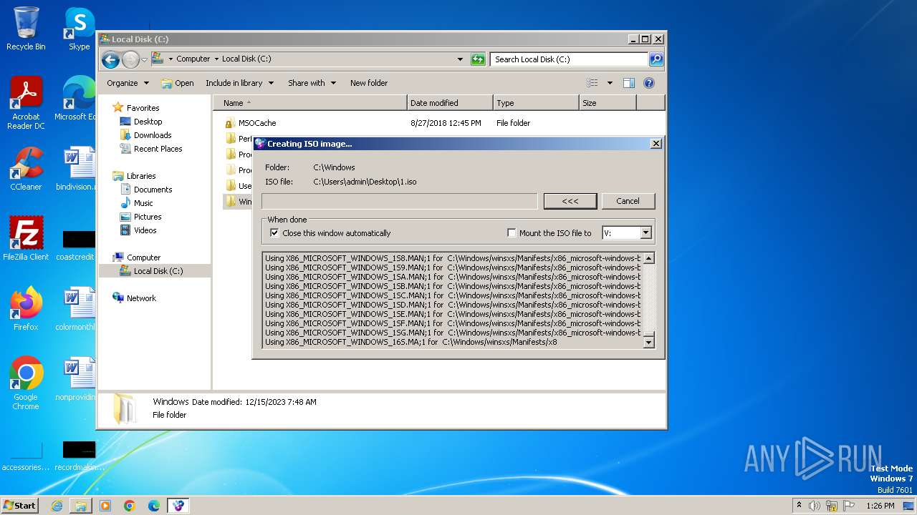Select Network in navigation pane

(x=141, y=298)
